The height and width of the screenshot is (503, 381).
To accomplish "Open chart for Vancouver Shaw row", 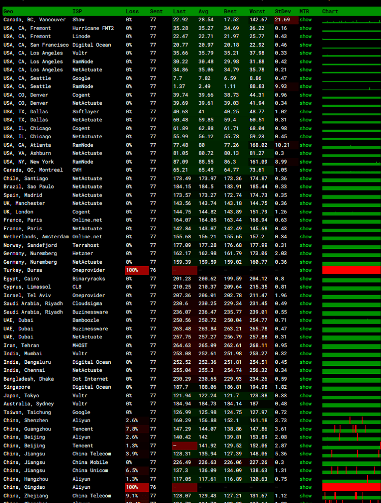I will [351, 21].
